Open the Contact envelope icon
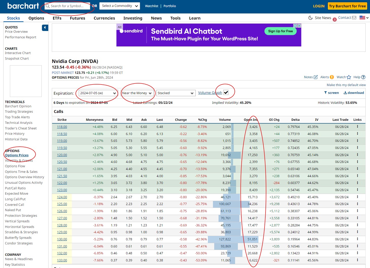 pyautogui.click(x=354, y=18)
